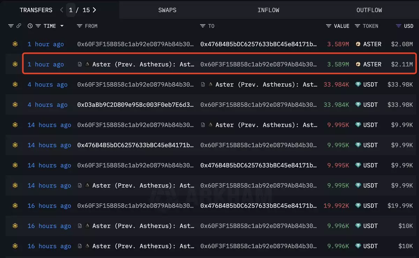Go to next transfers page
Screen dimensions: 419x258
point(94,10)
